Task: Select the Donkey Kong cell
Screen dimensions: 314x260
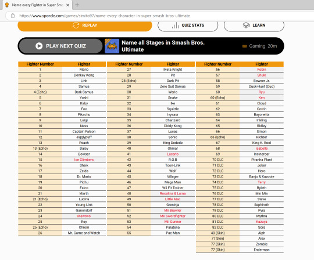Action: [x=84, y=75]
